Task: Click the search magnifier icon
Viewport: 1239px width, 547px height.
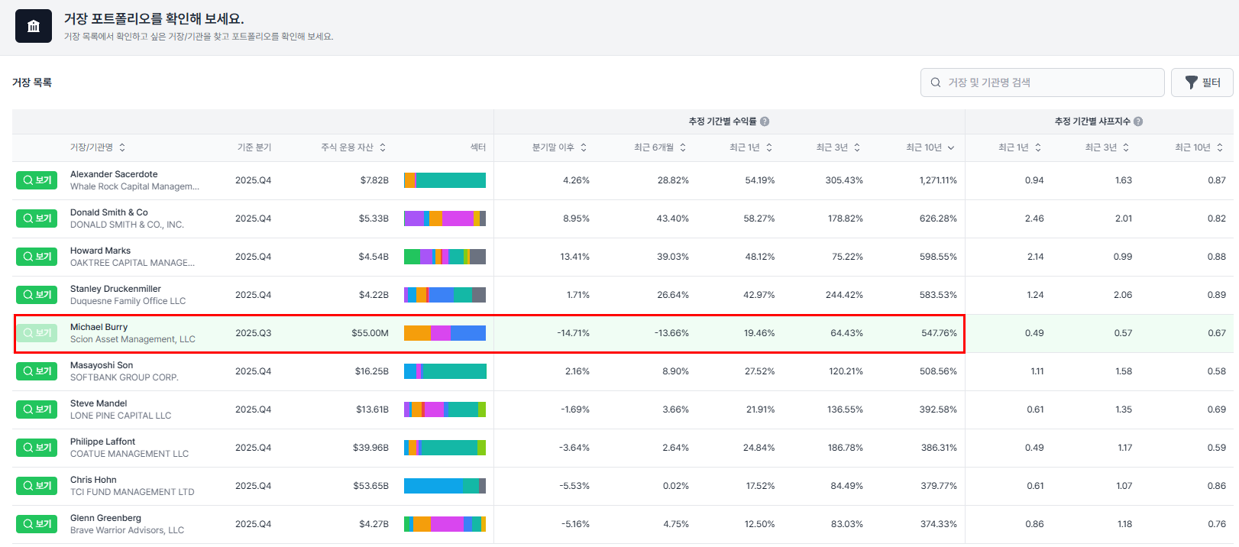Action: (936, 83)
